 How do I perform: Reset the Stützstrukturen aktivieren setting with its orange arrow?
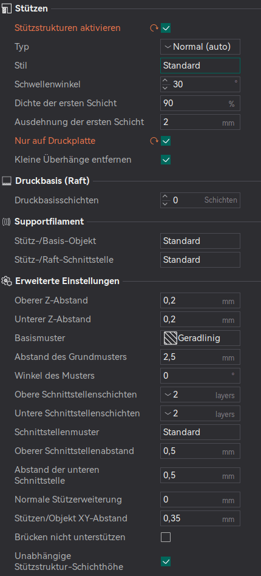(x=154, y=28)
